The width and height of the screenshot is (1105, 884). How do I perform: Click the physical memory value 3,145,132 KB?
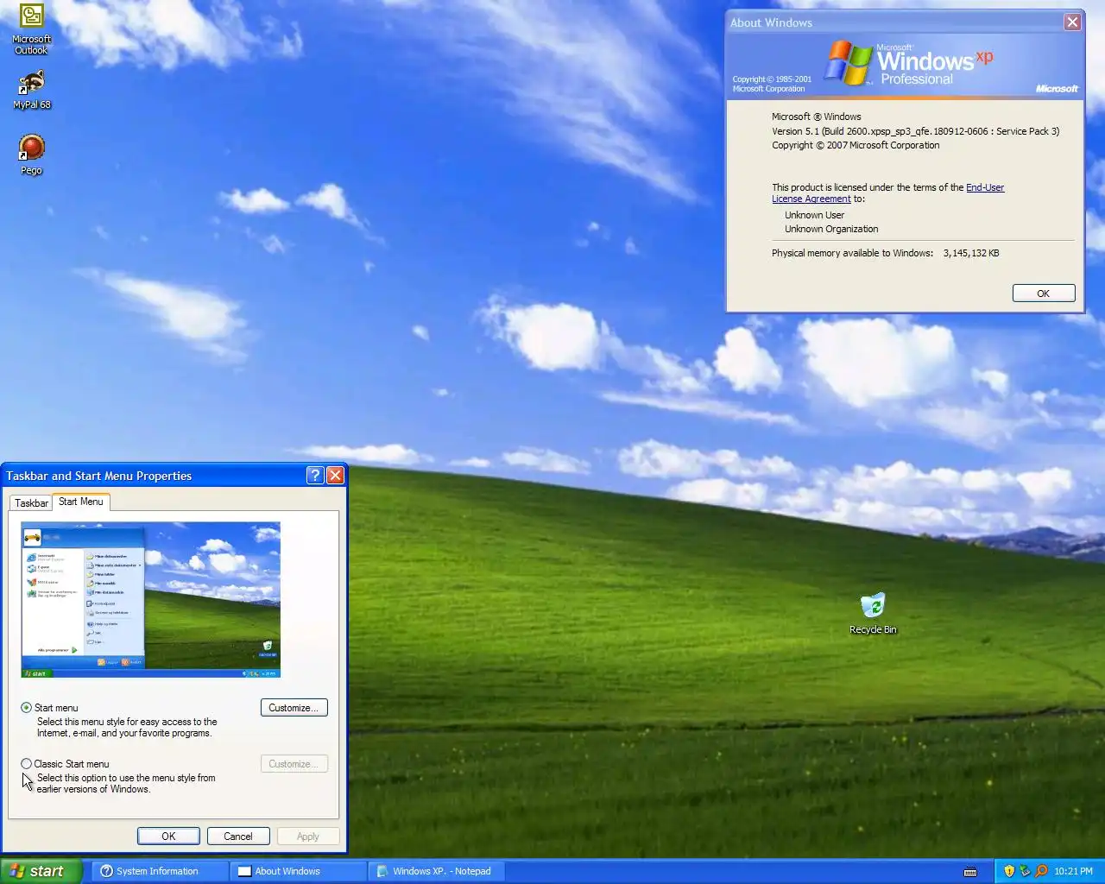coord(971,253)
